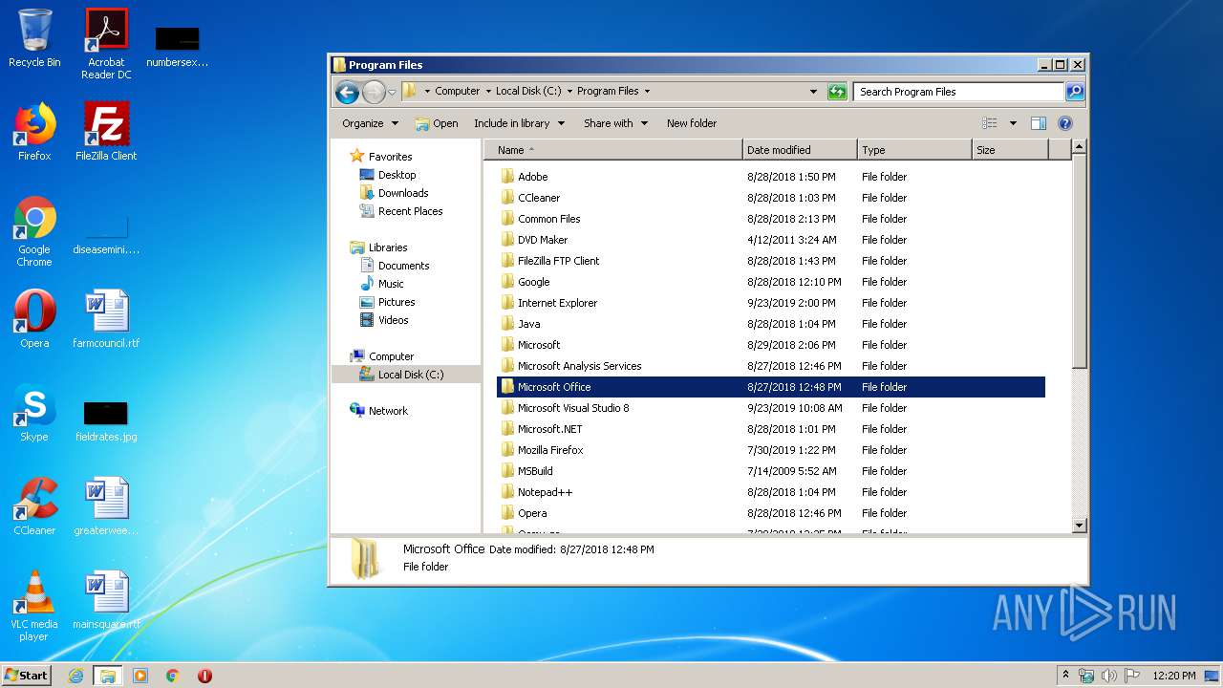Click the file list scroll up arrow
1223x688 pixels.
click(1079, 147)
